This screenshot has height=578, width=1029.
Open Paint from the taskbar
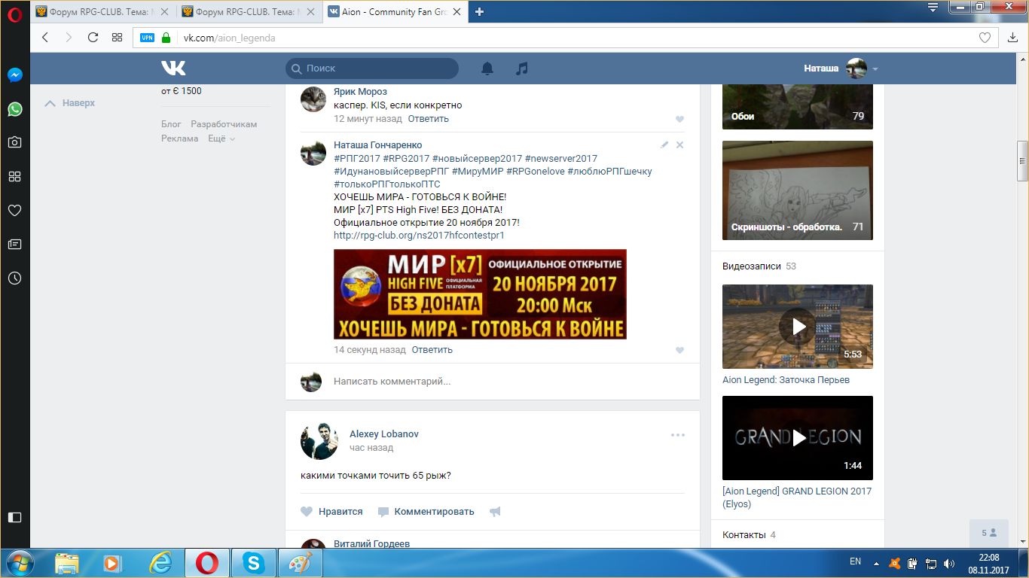(x=301, y=563)
